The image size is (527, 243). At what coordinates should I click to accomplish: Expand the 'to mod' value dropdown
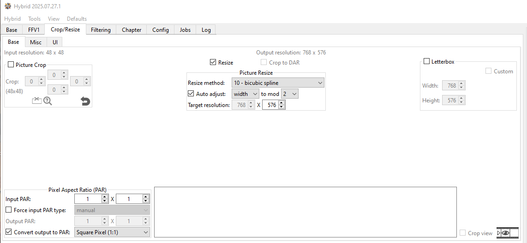tap(290, 94)
